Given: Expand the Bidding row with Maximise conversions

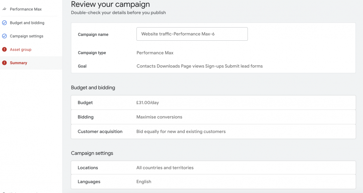Looking at the screenshot, I should point(213,117).
